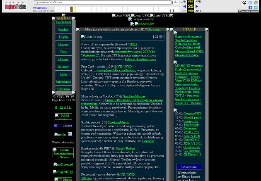Open Drivery menu item
This screenshot has height=181, width=261.
63,44
